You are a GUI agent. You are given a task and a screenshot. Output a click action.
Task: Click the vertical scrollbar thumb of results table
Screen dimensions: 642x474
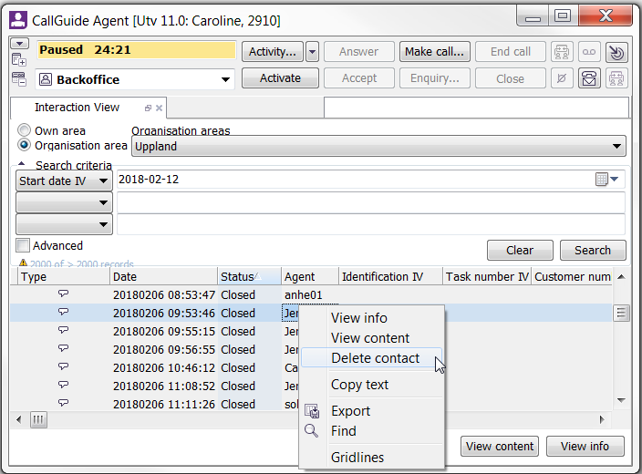(621, 314)
